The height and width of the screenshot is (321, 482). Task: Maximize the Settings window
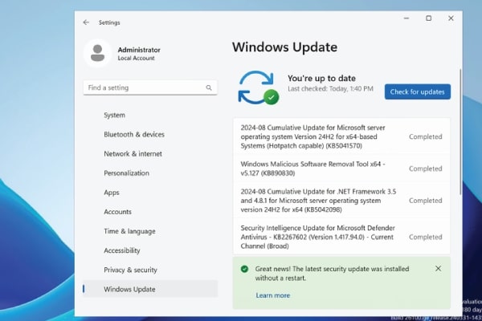point(428,18)
